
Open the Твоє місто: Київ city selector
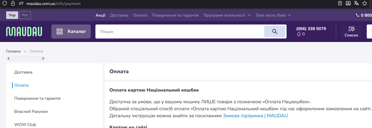[x=273, y=15]
